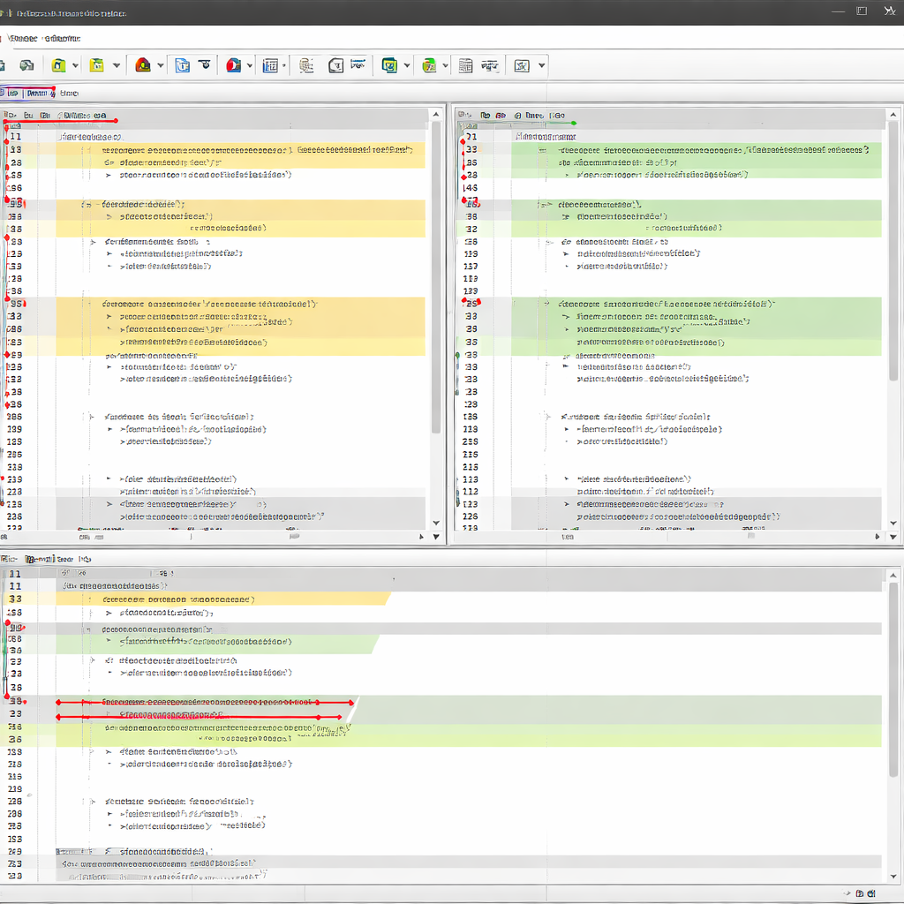The image size is (904, 904).
Task: Click the red and blue toolbar icon
Action: click(234, 65)
